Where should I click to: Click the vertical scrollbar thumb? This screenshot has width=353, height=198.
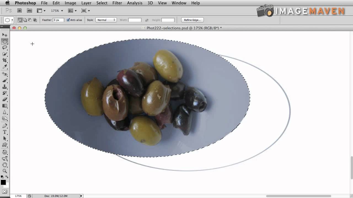[352, 168]
